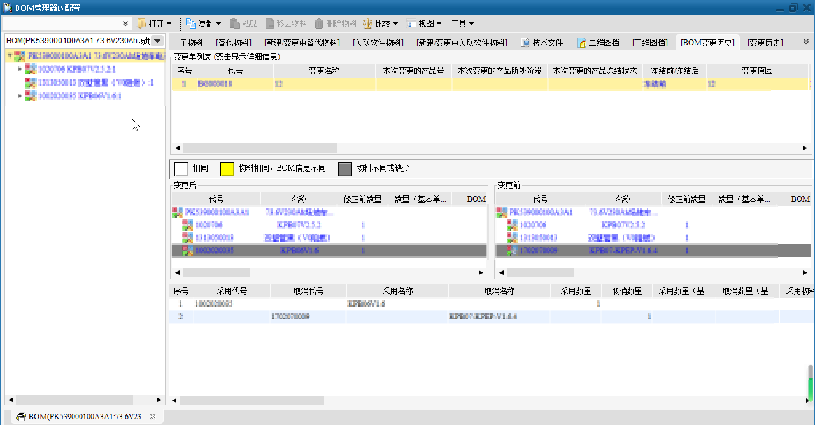
Task: Switch to the [变更历史] tab
Action: 765,43
